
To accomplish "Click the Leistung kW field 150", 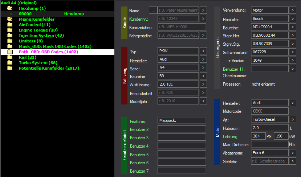I will [281, 136].
